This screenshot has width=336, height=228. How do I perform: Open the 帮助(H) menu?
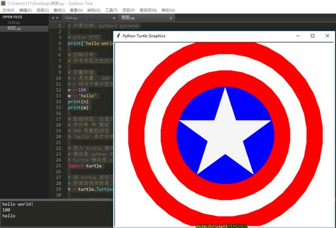[x=168, y=10]
